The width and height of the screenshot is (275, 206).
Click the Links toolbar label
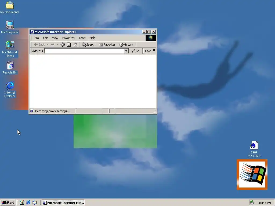(148, 51)
